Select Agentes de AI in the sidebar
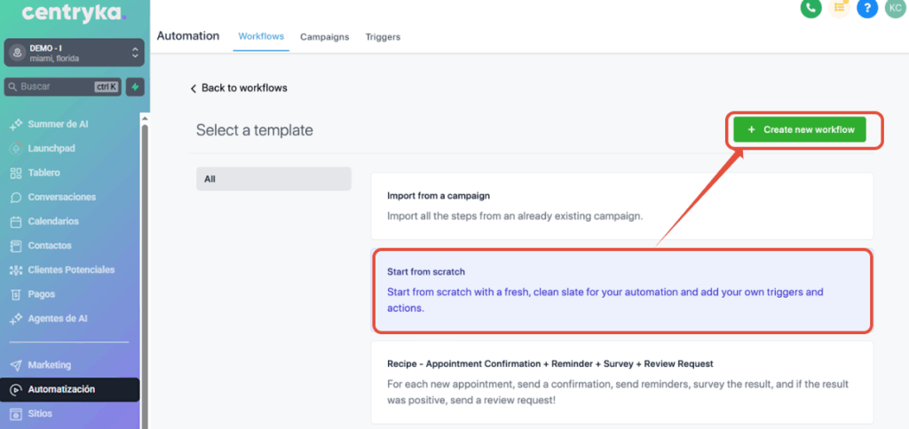Viewport: 909px width, 429px height. click(x=58, y=318)
